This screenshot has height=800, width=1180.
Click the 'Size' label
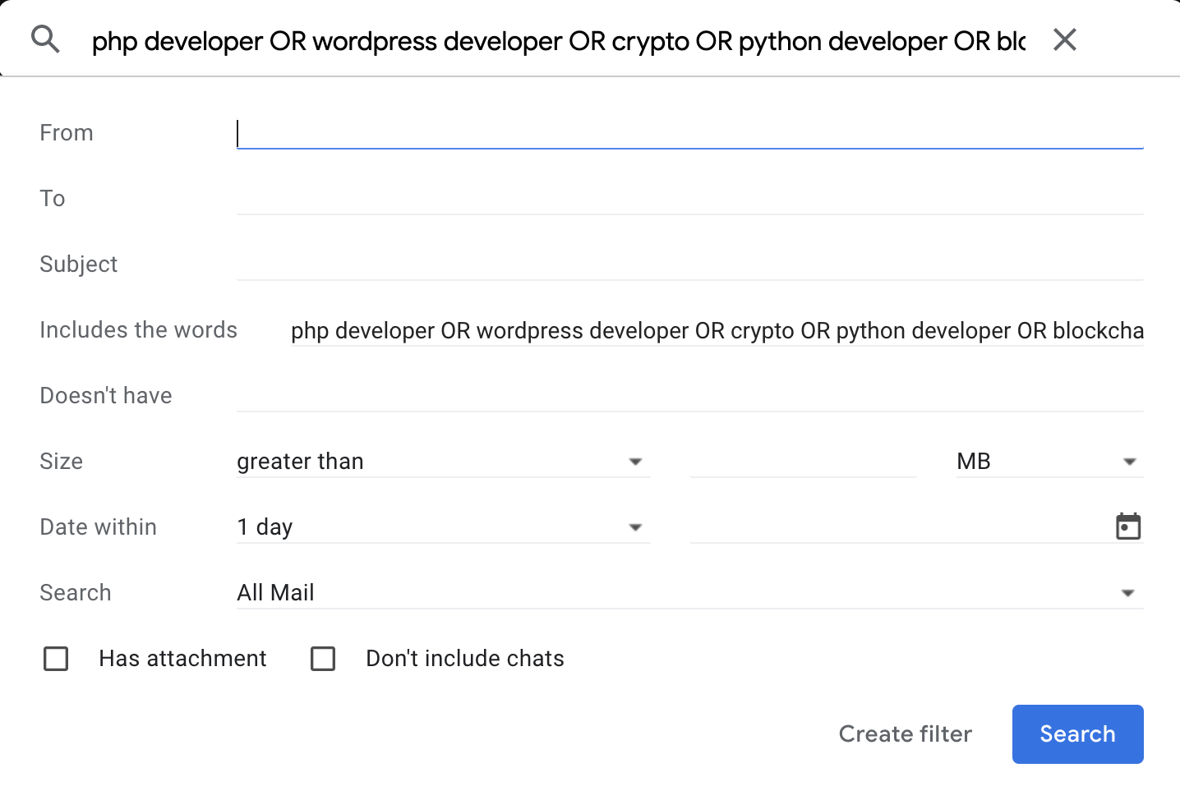(61, 462)
